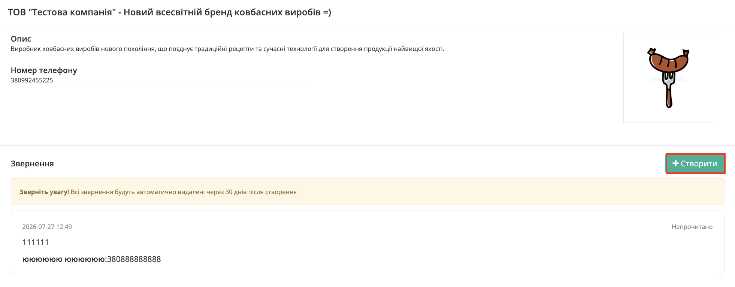Click the Опис heading
This screenshot has height=287, width=735.
(x=21, y=39)
